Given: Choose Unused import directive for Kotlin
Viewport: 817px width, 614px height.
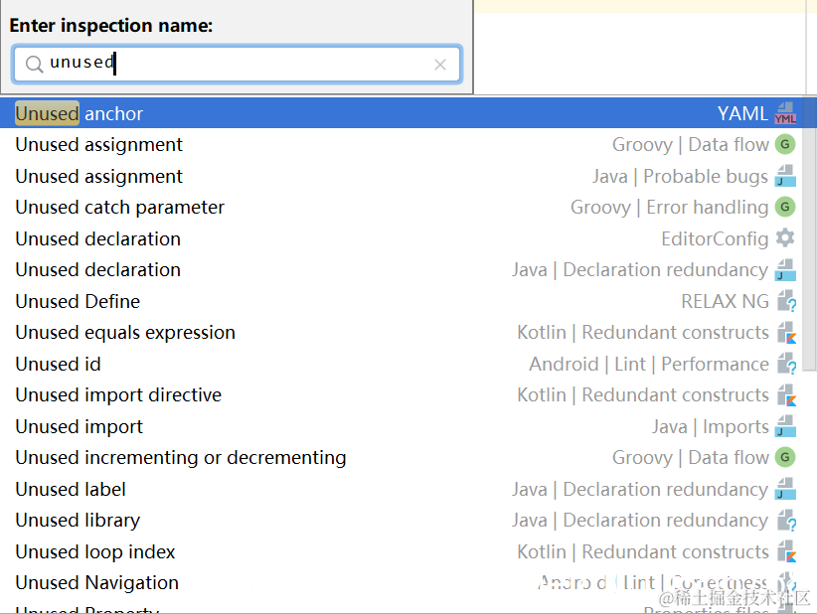Looking at the screenshot, I should (118, 395).
